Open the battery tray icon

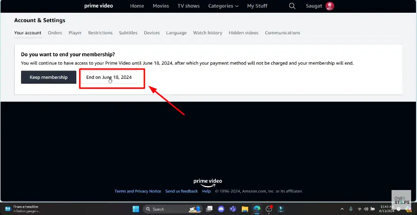pos(372,209)
